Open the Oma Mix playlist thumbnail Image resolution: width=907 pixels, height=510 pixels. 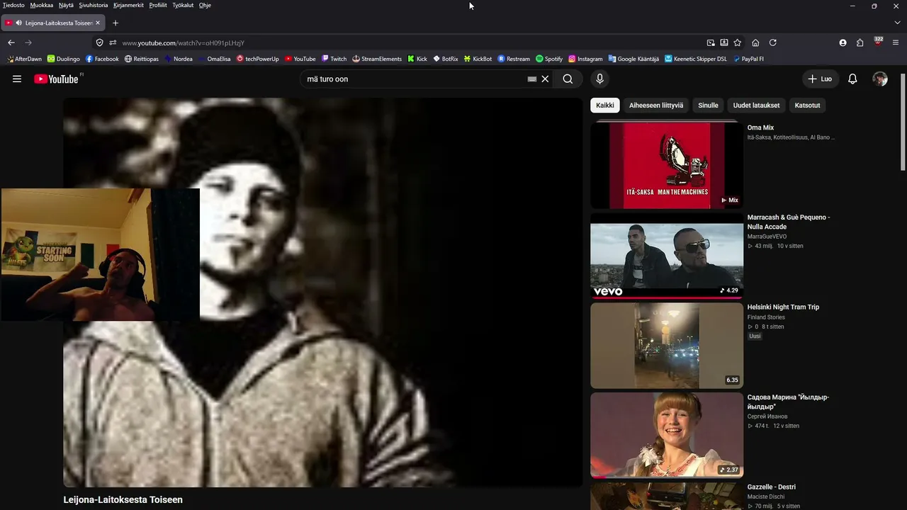pos(667,164)
